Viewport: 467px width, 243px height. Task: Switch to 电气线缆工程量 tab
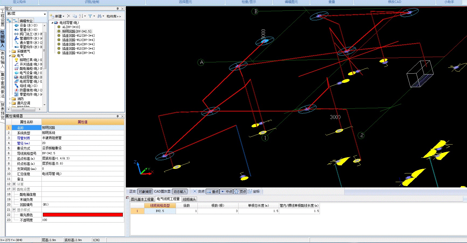[168, 199]
